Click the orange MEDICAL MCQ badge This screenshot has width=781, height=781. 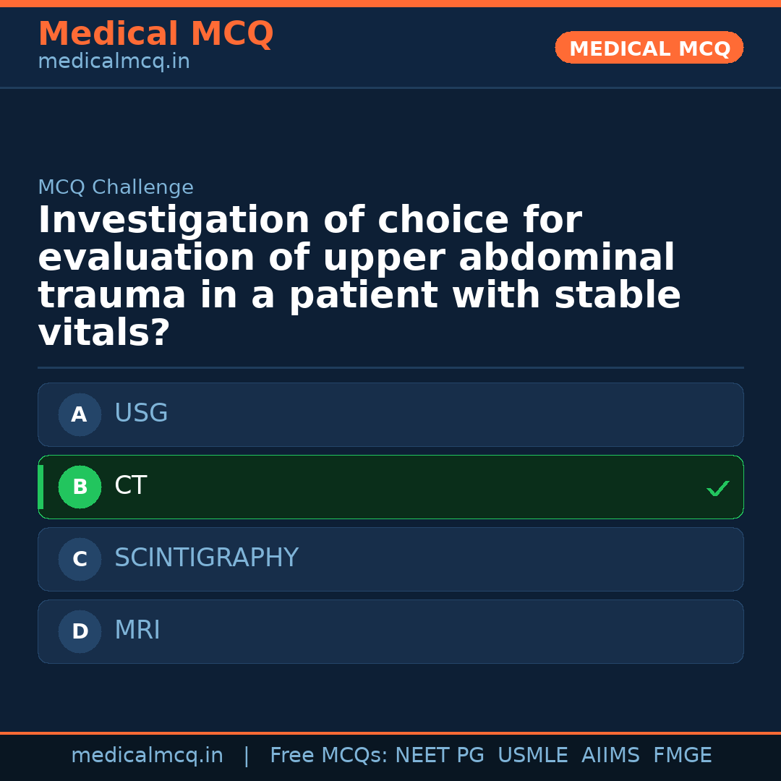(x=649, y=48)
